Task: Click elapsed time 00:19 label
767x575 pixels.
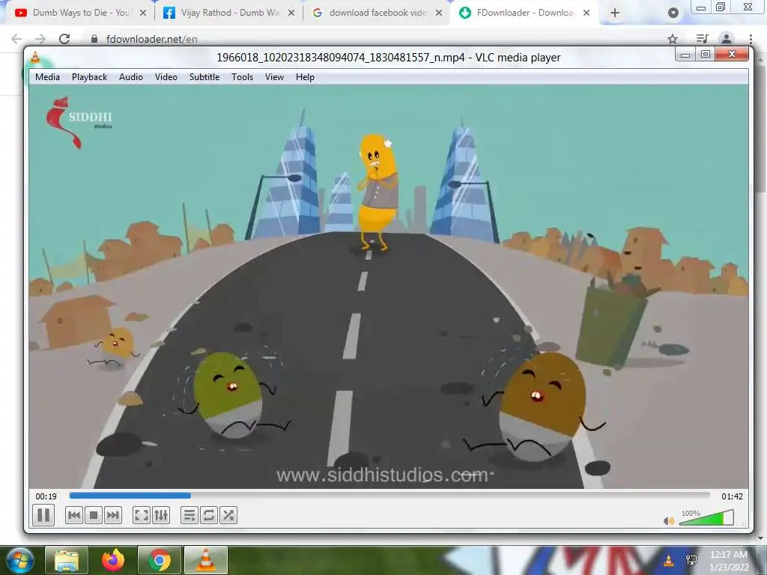Action: point(46,496)
